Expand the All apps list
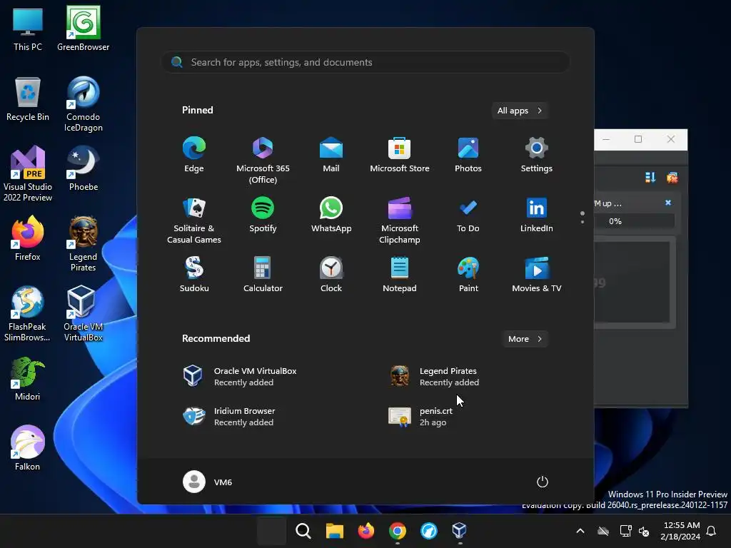The image size is (731, 548). (x=520, y=111)
